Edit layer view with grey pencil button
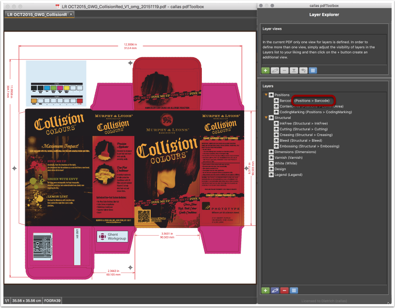 tap(275, 70)
